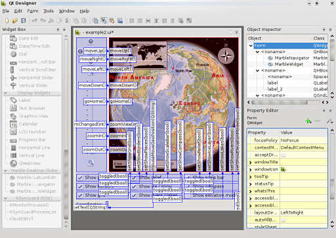The image size is (336, 238).
Task: Collapse the Form node in Object Inspector
Action: (x=251, y=46)
